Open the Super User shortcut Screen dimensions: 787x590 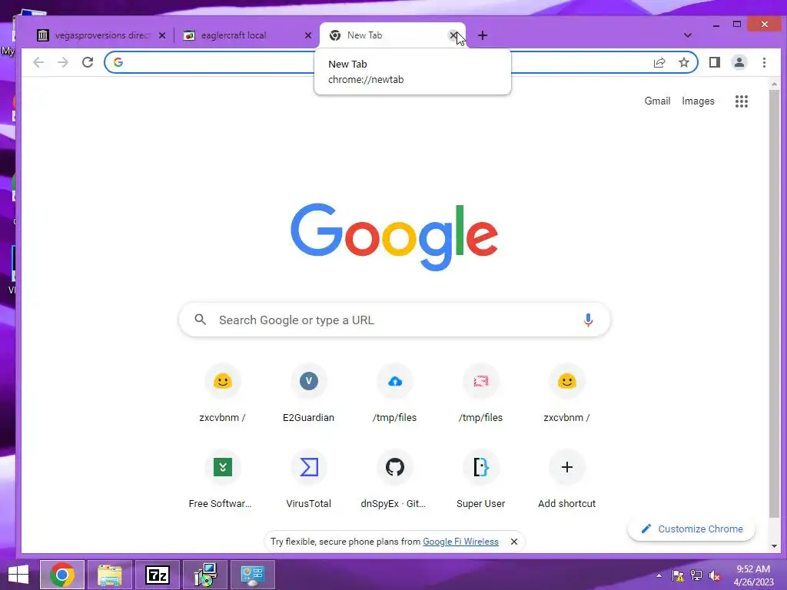[x=481, y=481]
